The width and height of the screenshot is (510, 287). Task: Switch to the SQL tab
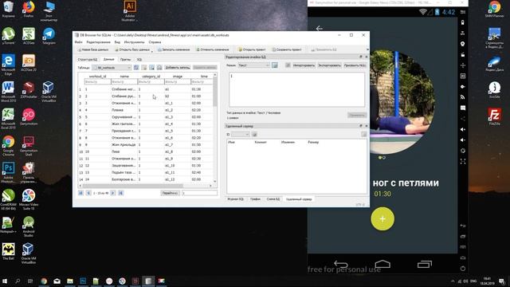click(x=139, y=60)
